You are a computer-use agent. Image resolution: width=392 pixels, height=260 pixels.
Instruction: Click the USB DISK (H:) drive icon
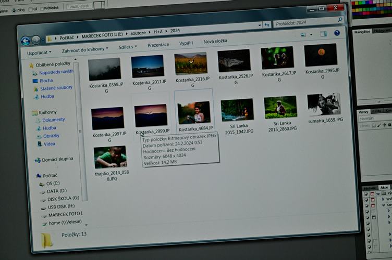43,207
